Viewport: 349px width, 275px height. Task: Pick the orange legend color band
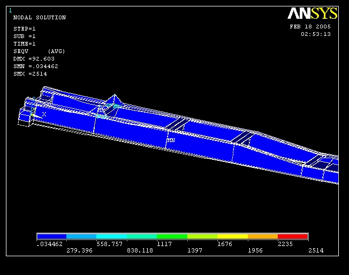[x=263, y=236]
